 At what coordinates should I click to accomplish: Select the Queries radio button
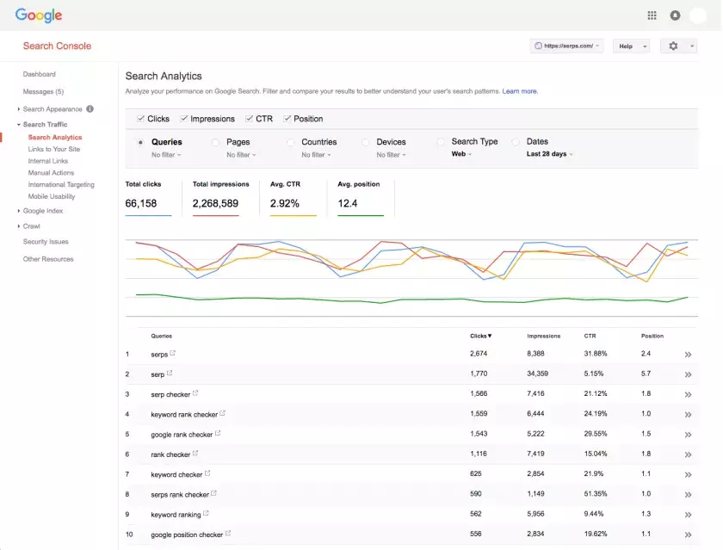tap(140, 143)
